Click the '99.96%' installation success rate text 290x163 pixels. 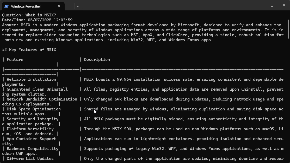[x=124, y=79]
